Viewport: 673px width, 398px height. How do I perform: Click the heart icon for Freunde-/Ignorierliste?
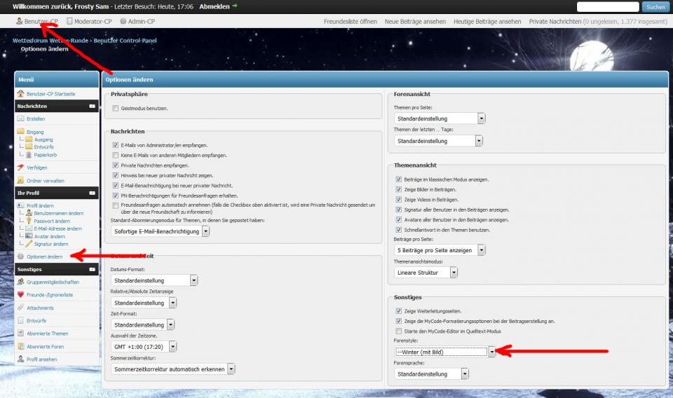coord(20,295)
